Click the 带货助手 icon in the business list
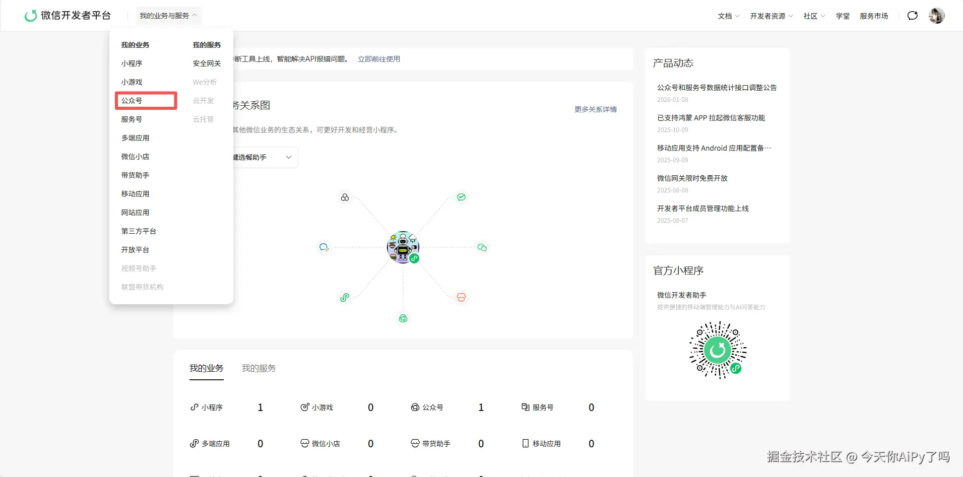 415,443
